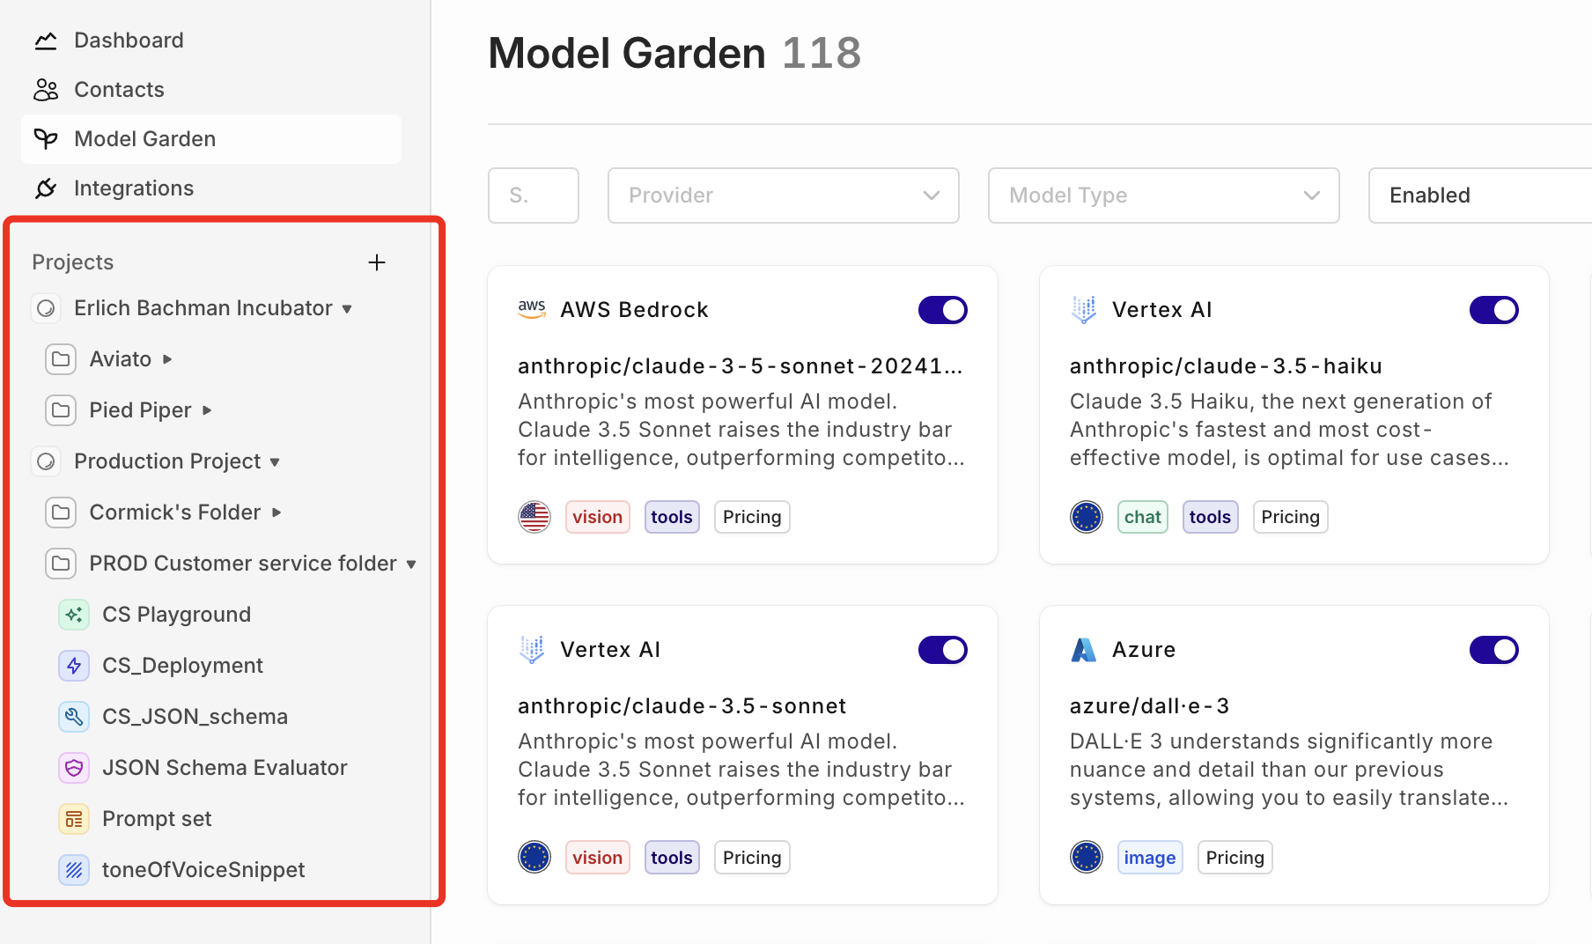Click the Integrations plug icon

pyautogui.click(x=46, y=188)
